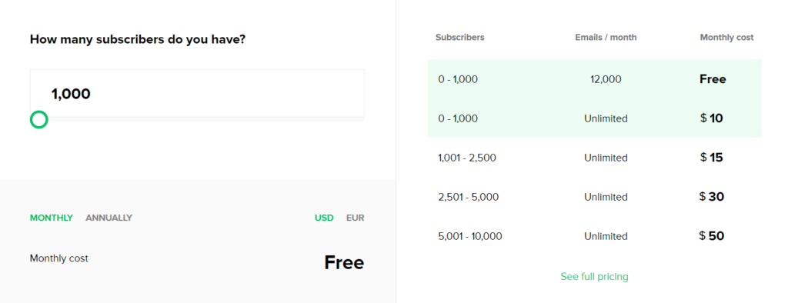
Task: Select the subscriber count input showing 1,000
Action: click(x=197, y=94)
